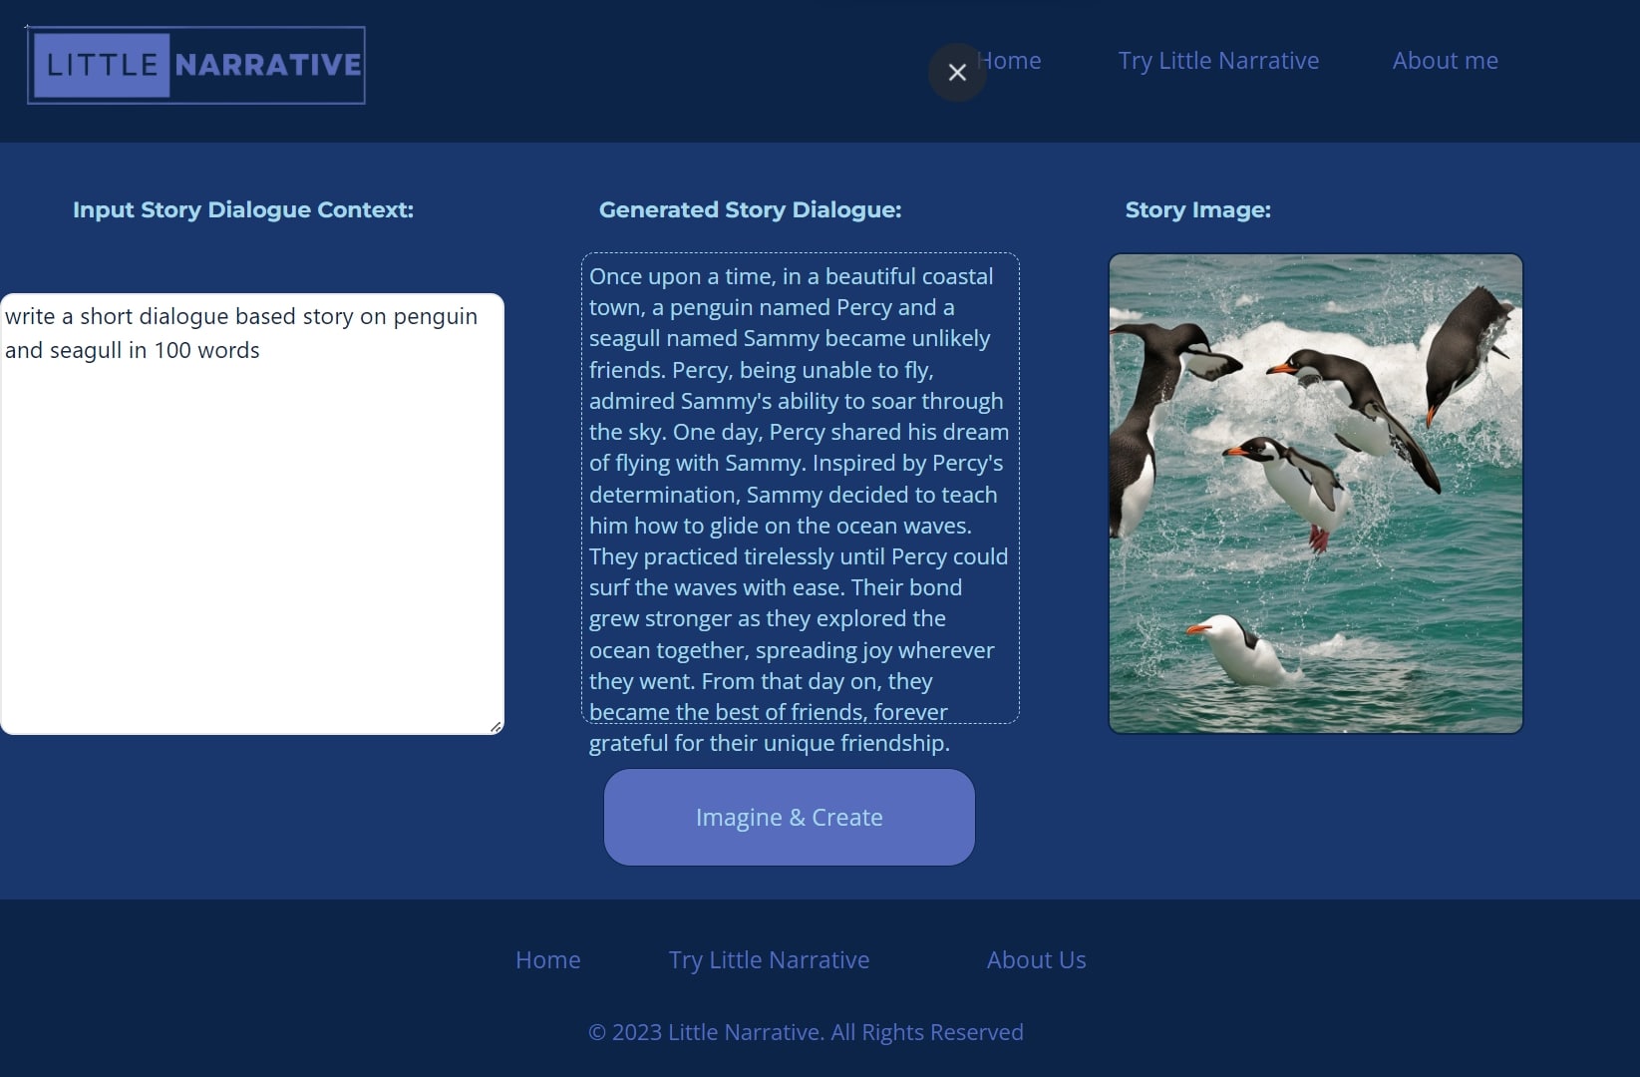Image resolution: width=1640 pixels, height=1077 pixels.
Task: Close the overlay with the X button
Action: [x=957, y=72]
